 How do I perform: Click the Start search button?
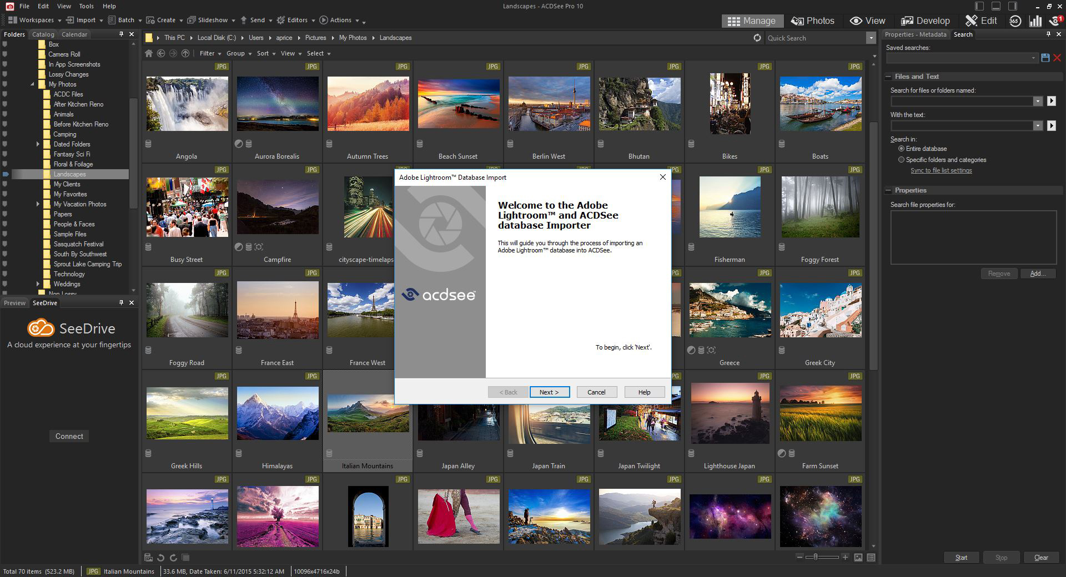coord(961,558)
